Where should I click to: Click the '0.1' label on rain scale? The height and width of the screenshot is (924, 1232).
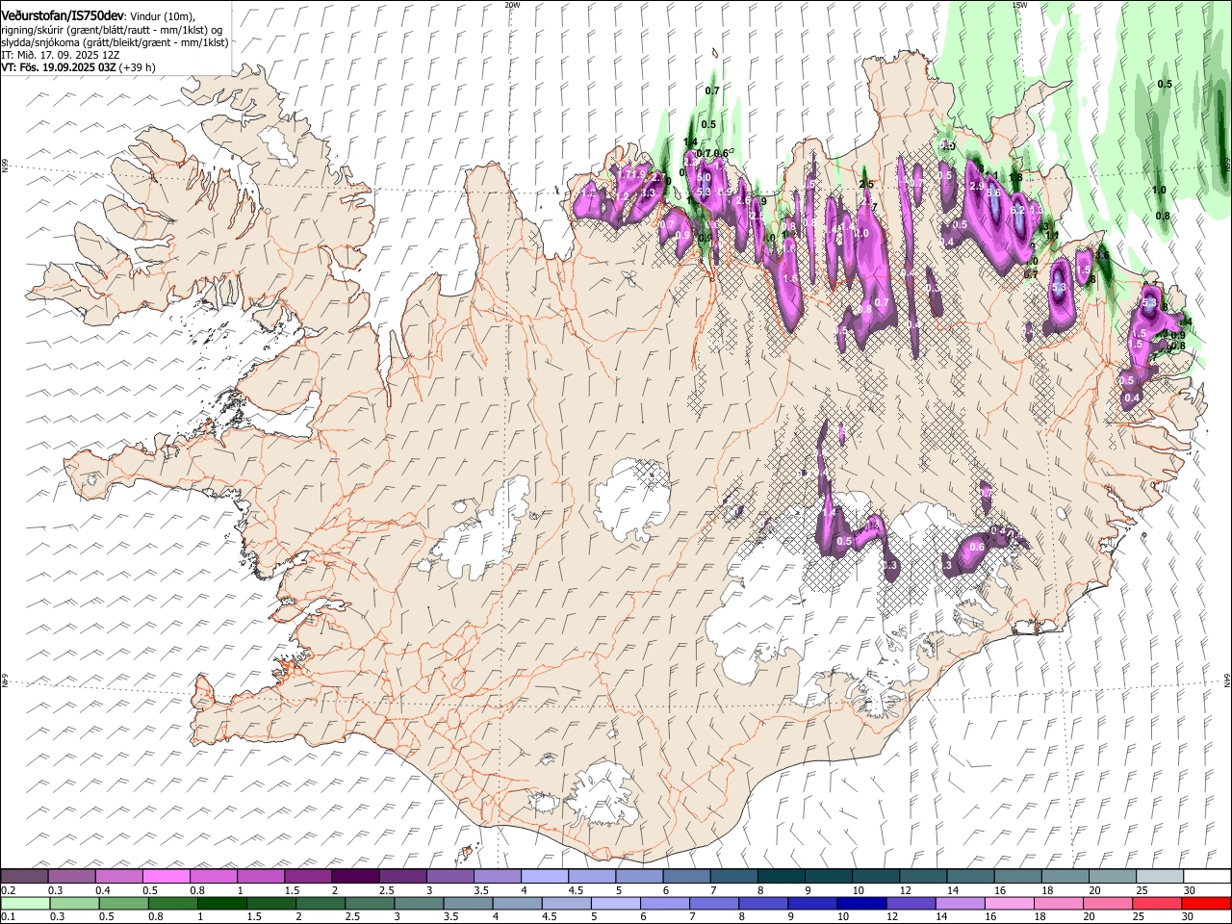9,917
